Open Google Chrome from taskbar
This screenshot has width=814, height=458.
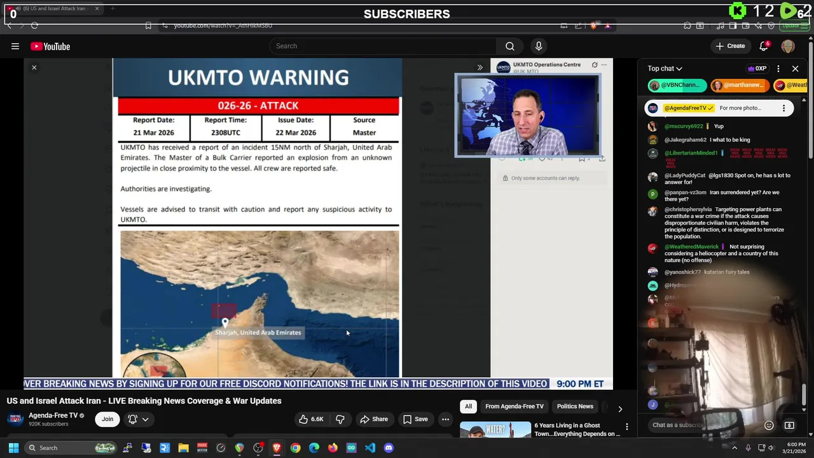pos(295,448)
